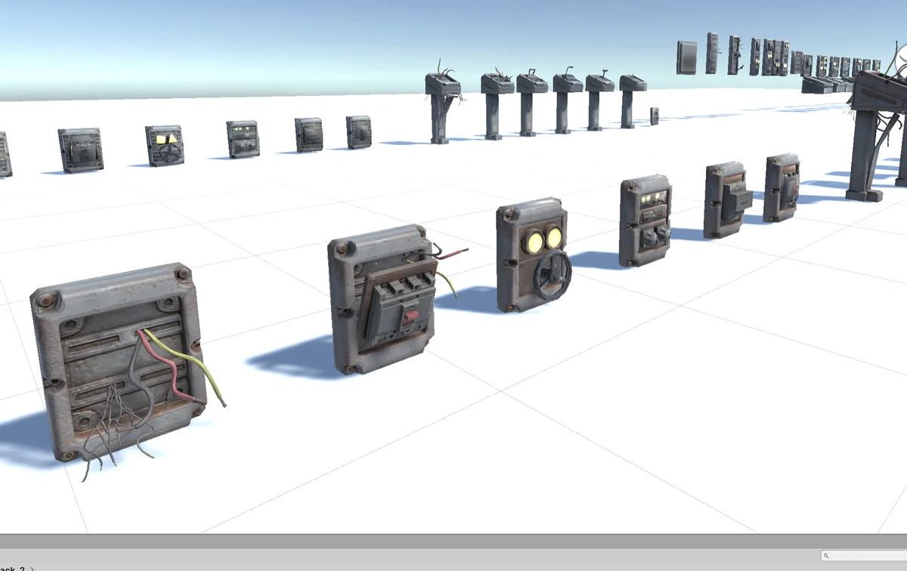This screenshot has width=907, height=571.
Task: Click the magnifier icon in the search box
Action: pos(828,556)
